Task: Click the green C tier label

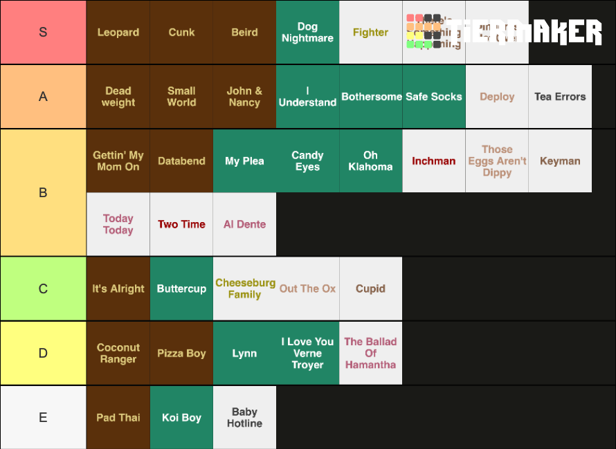Action: (43, 288)
